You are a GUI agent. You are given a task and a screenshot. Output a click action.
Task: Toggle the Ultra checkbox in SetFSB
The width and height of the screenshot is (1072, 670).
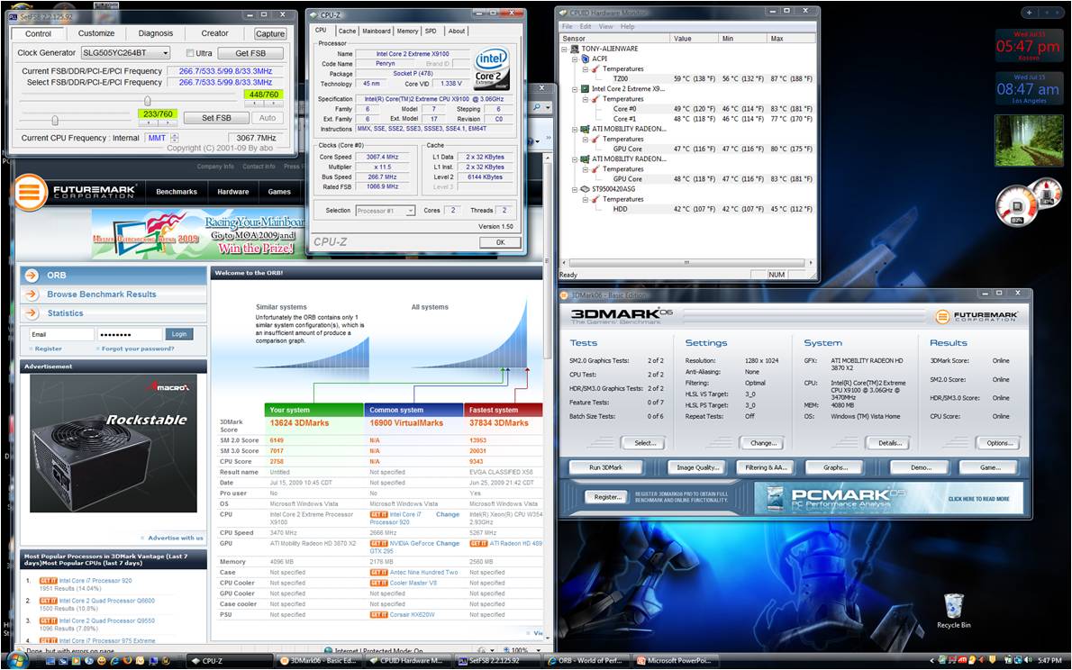click(x=190, y=52)
